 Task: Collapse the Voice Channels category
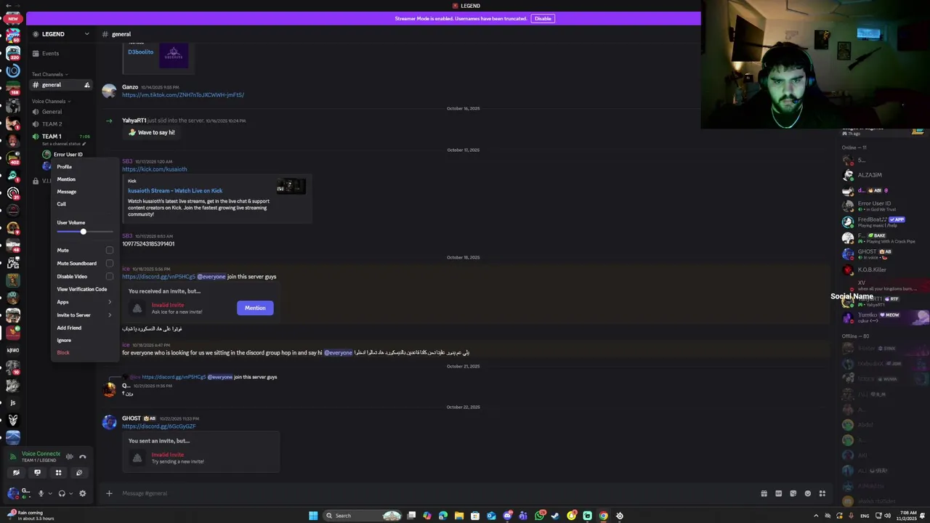pos(51,101)
